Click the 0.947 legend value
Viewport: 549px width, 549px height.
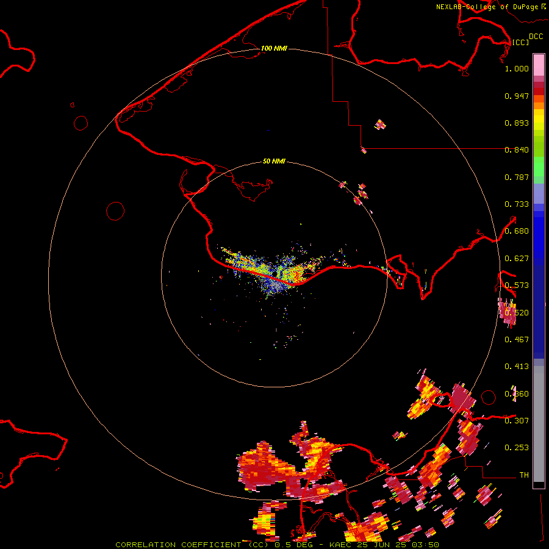coord(517,96)
